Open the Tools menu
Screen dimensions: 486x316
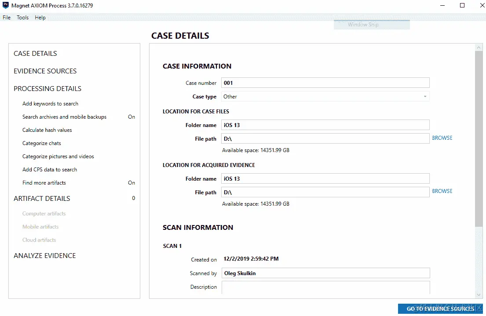(x=22, y=17)
